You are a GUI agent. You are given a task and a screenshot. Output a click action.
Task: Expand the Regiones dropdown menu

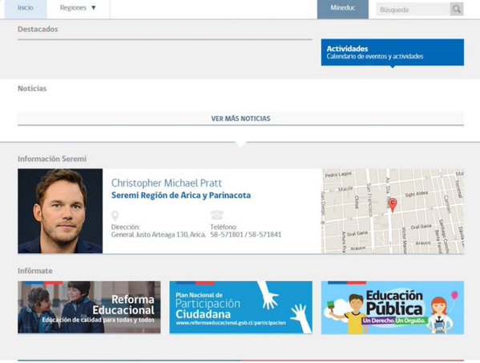(x=78, y=8)
